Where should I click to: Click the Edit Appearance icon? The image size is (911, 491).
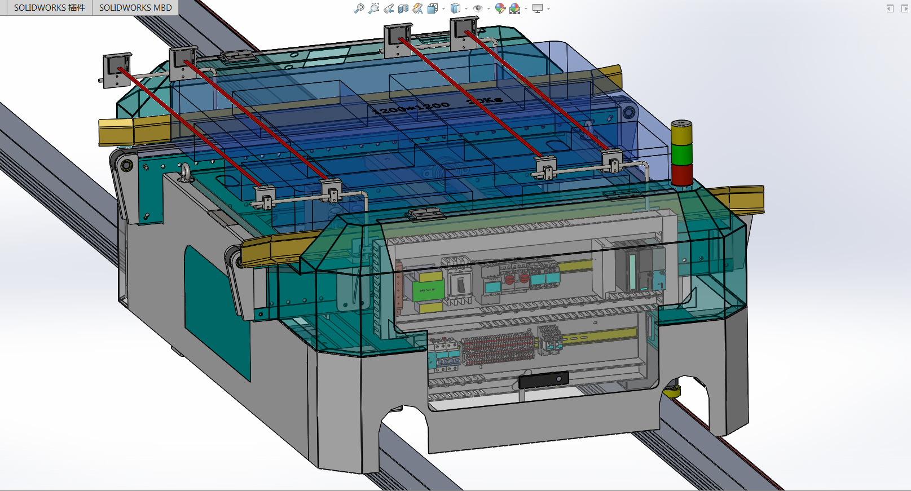point(500,8)
